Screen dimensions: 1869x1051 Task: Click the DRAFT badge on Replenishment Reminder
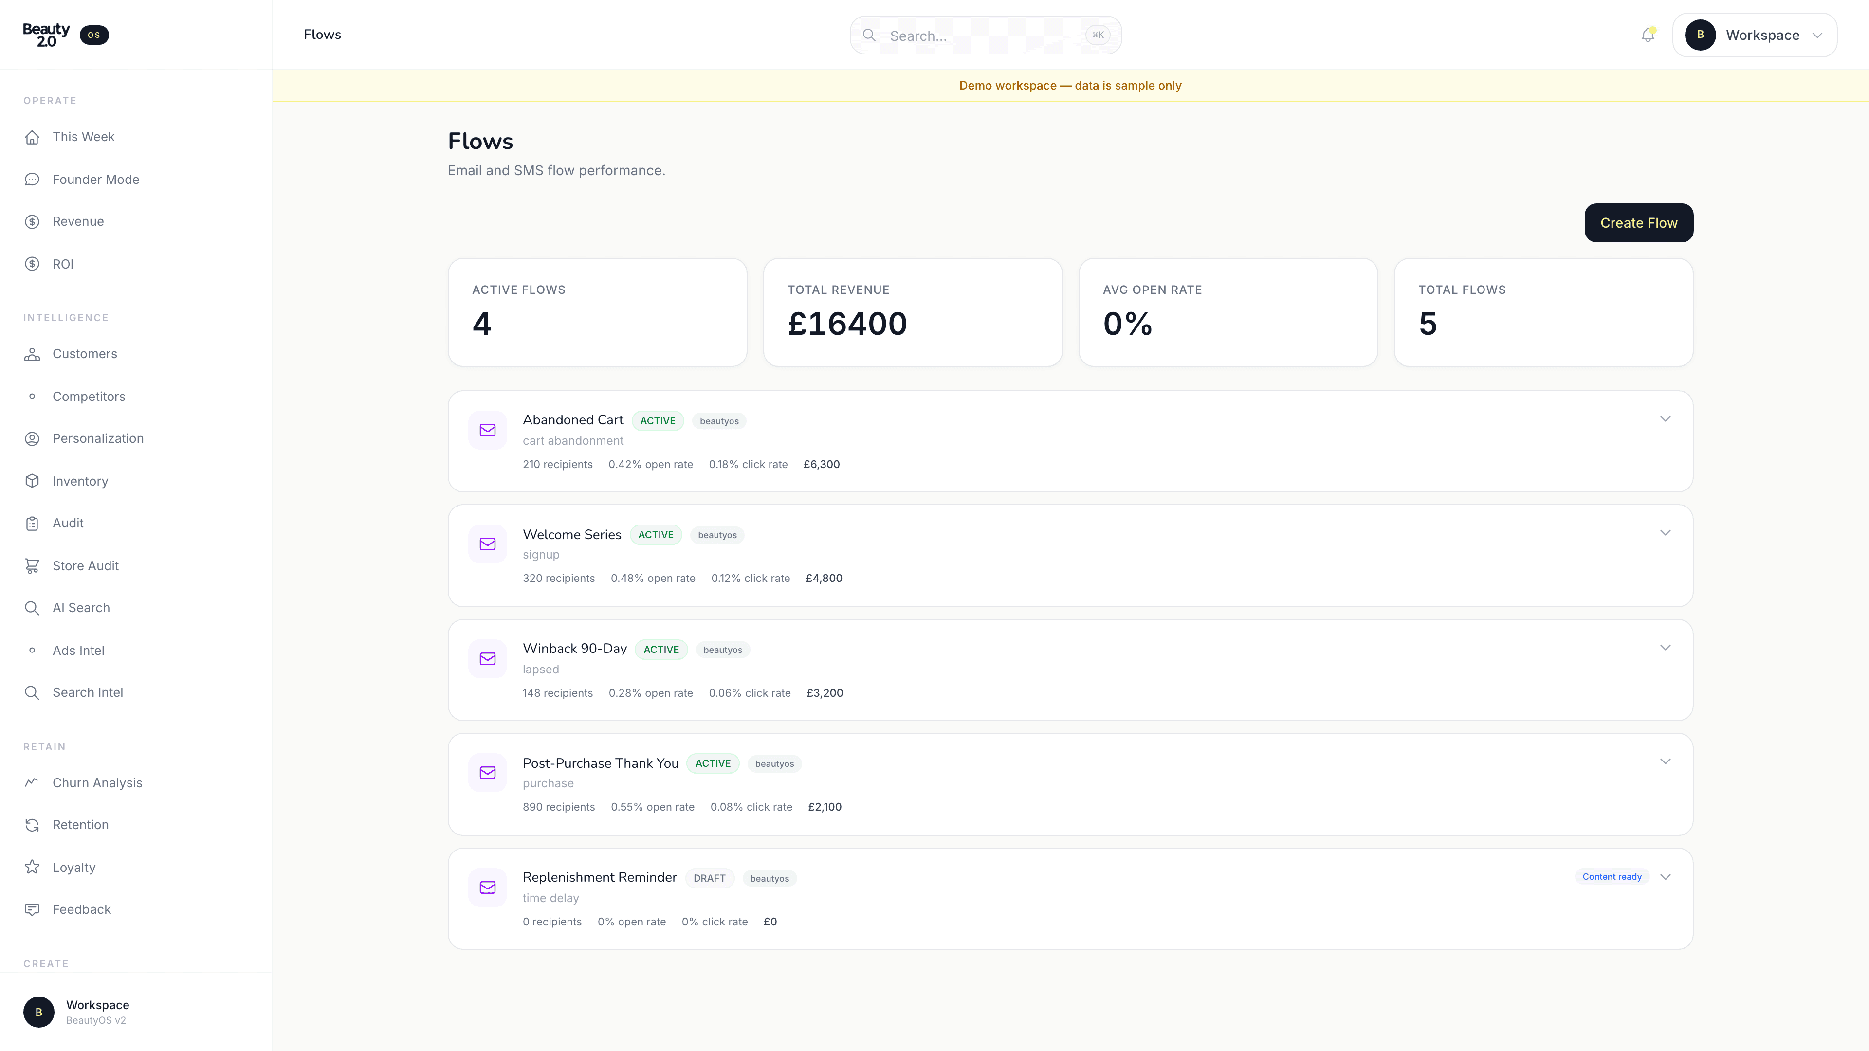[710, 878]
